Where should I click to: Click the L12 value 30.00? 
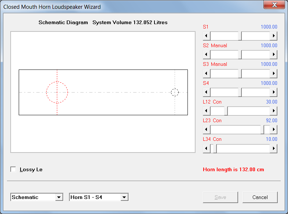click(271, 102)
